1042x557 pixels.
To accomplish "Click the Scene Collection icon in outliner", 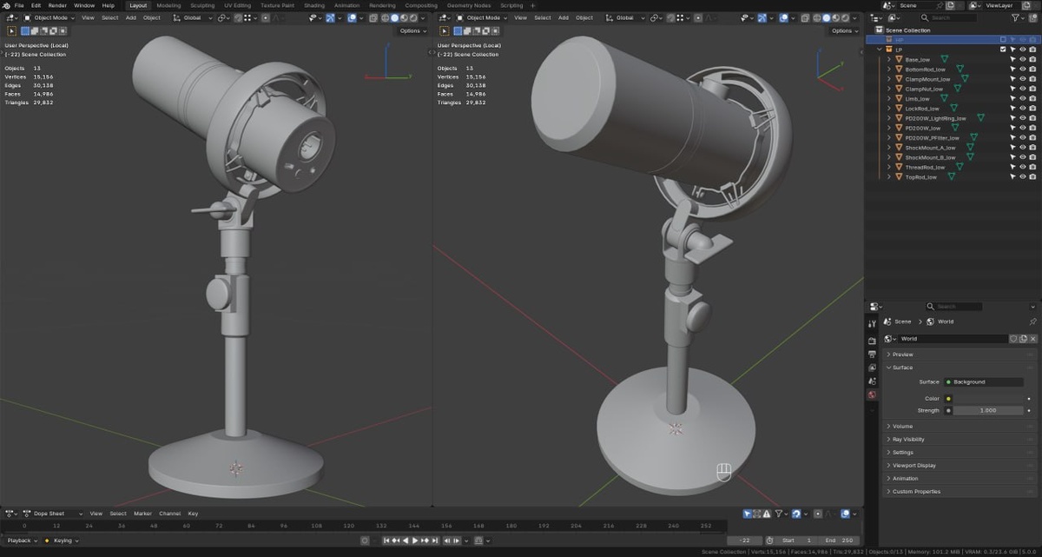I will [x=880, y=30].
